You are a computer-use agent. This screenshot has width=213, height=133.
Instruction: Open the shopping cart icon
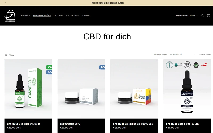208,16
